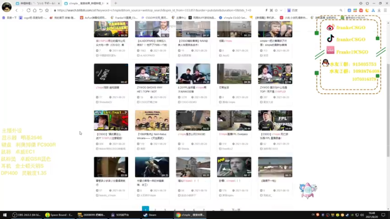Click the volume speaker icon in the tray

pos(362,215)
